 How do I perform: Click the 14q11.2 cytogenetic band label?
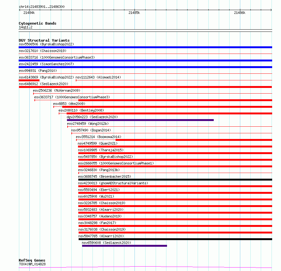click(26, 27)
